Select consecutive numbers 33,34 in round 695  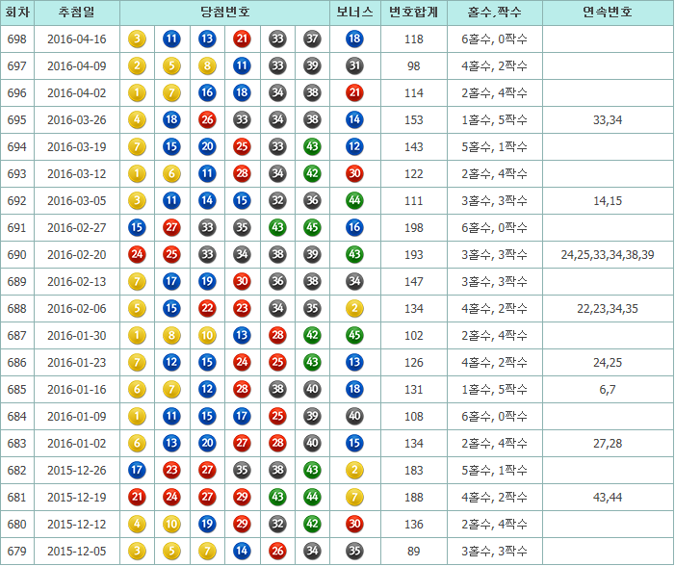[x=608, y=120]
